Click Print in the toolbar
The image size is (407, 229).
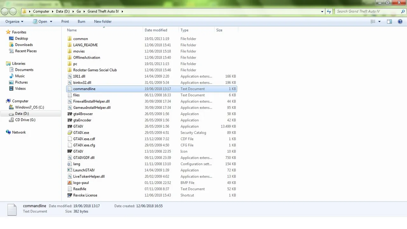point(65,22)
